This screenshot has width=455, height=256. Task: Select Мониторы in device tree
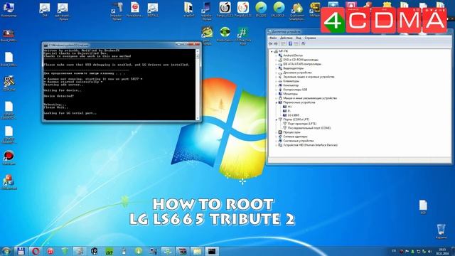[290, 94]
